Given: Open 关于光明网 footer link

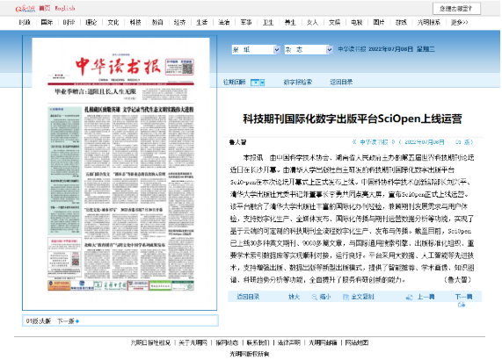Looking at the screenshot, I should click(x=193, y=342).
